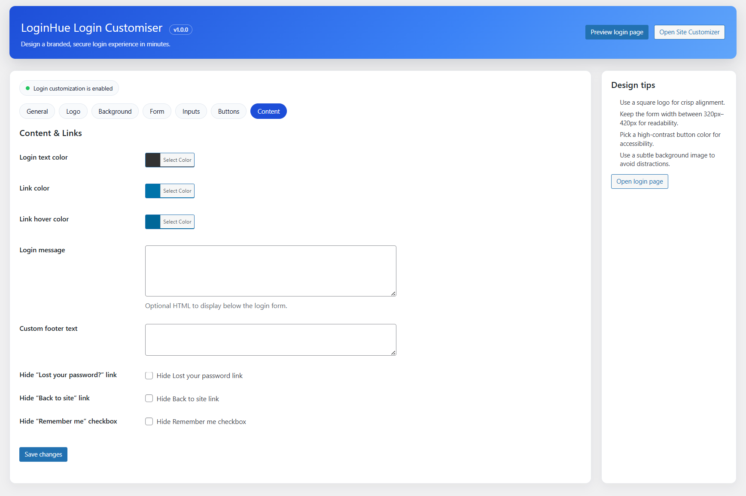Click the Login customization is enabled status badge

(69, 88)
